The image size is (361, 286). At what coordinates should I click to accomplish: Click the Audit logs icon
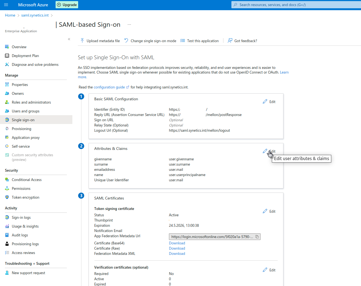(7, 235)
